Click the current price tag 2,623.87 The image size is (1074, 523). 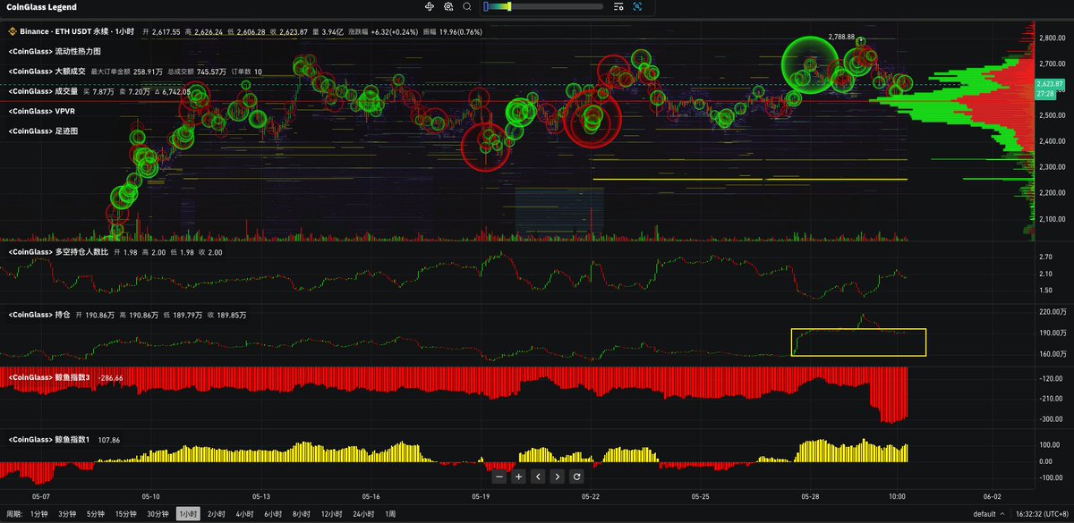[x=1049, y=84]
